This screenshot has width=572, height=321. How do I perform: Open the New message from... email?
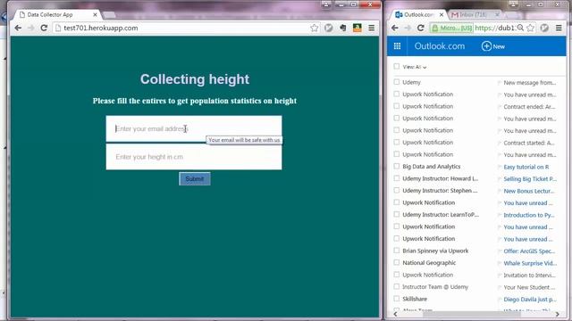click(x=530, y=83)
